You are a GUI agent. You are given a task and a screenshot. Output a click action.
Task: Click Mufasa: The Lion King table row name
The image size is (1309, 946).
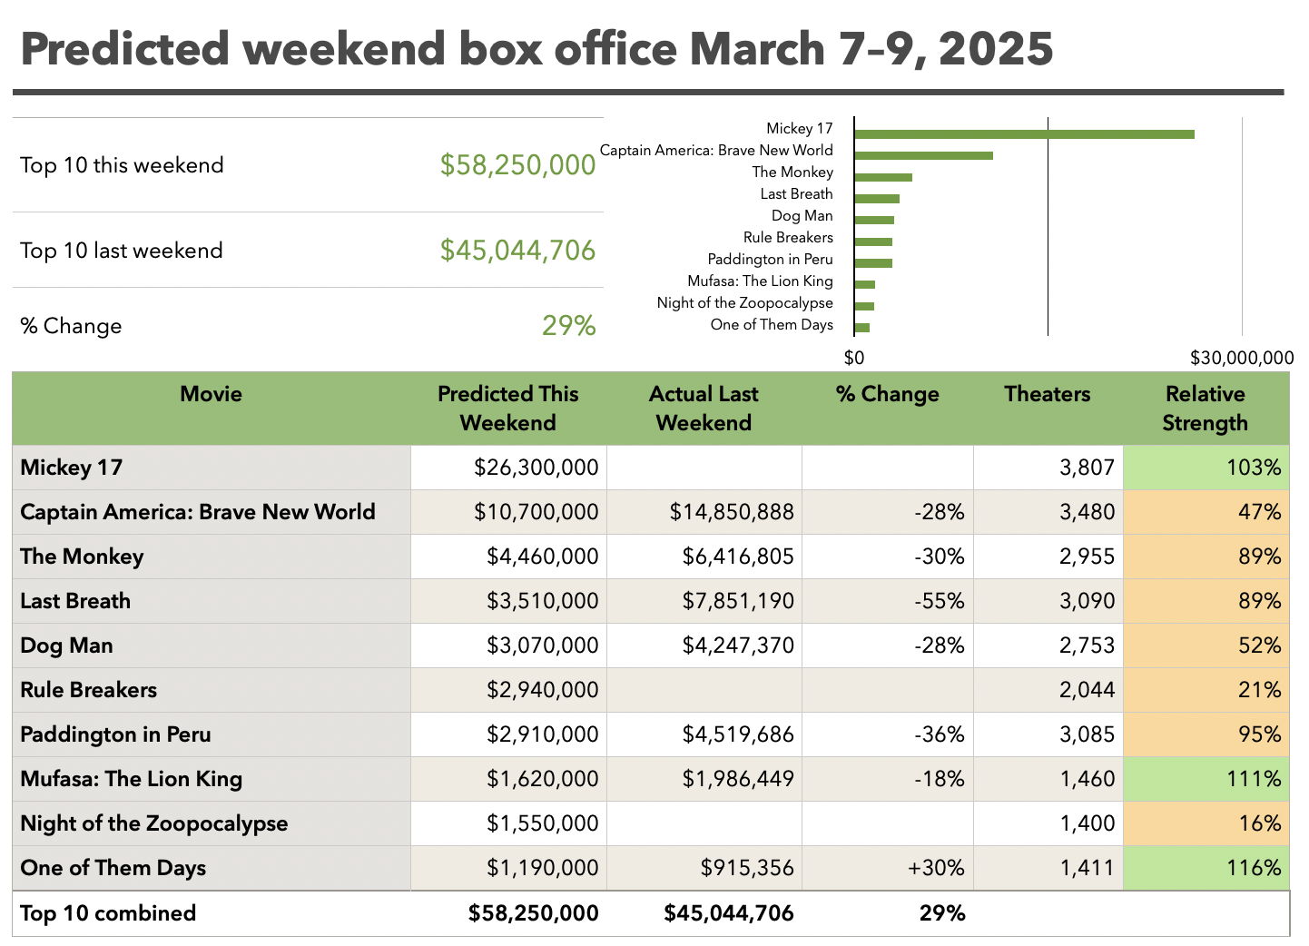click(x=212, y=779)
